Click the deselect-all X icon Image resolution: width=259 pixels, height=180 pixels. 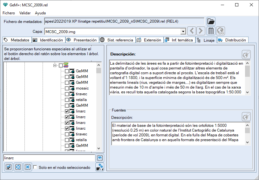click(x=28, y=167)
